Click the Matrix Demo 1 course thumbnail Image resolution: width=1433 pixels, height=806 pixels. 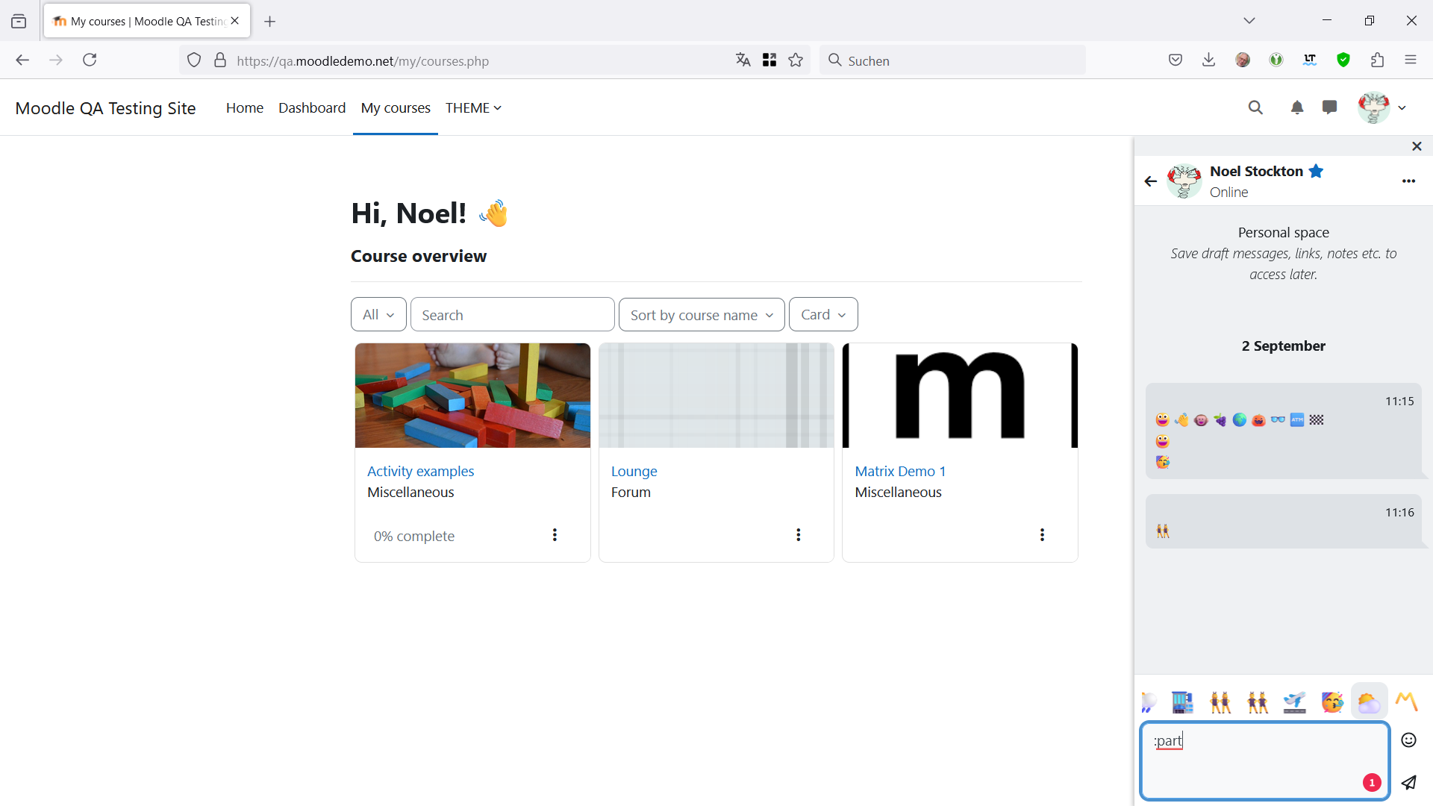pos(960,396)
